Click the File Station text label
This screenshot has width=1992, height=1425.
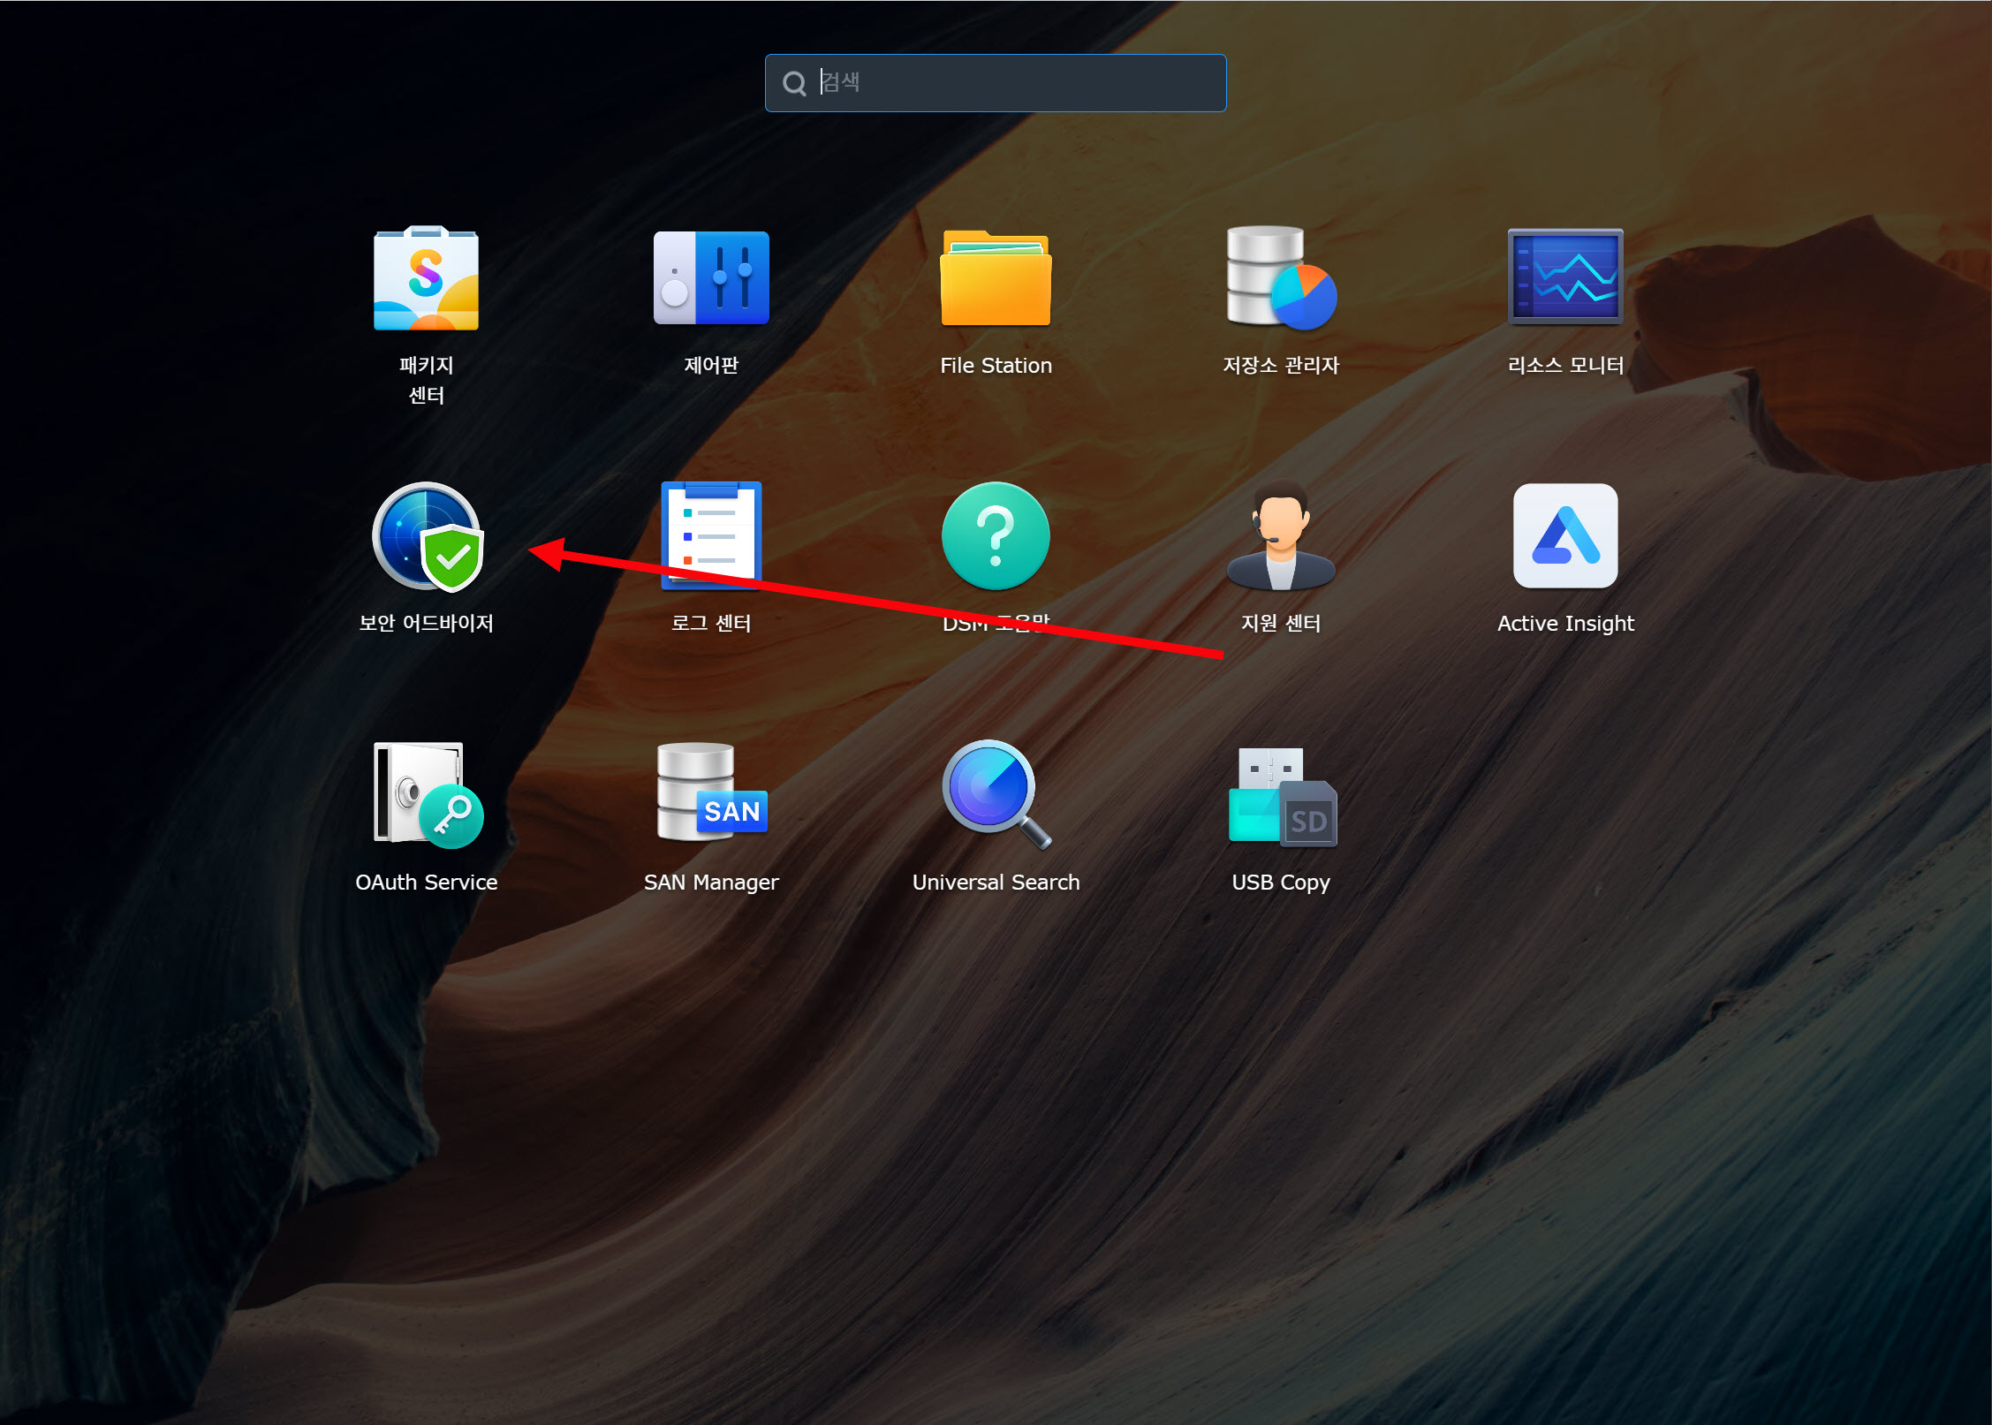(x=996, y=366)
